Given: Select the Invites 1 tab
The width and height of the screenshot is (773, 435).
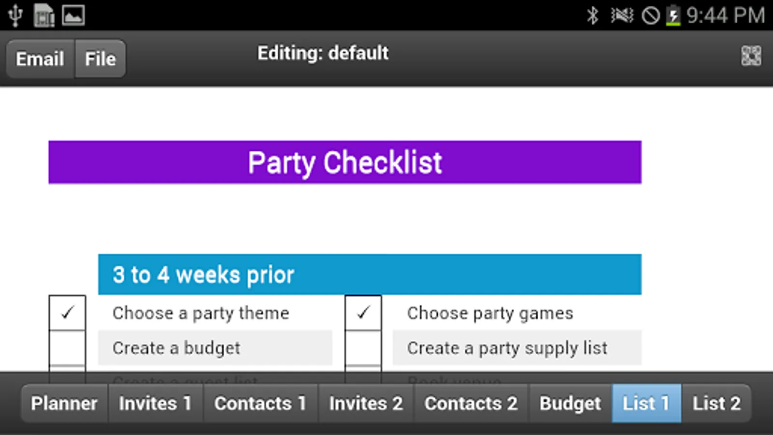Looking at the screenshot, I should pyautogui.click(x=155, y=403).
